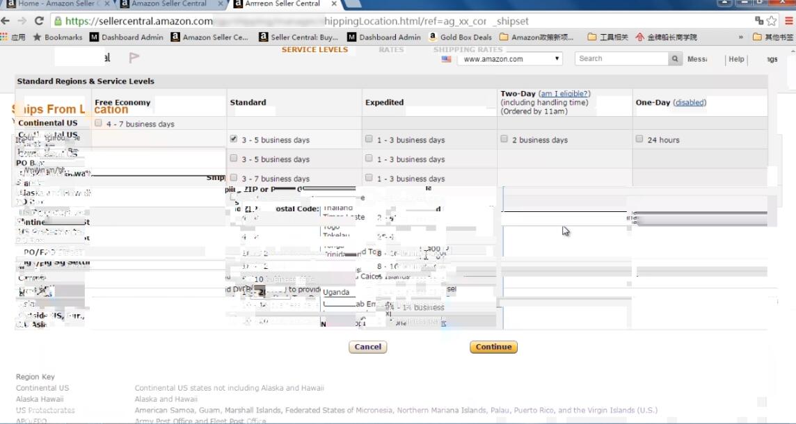
Task: Select the RATES step tab
Action: pyautogui.click(x=392, y=50)
